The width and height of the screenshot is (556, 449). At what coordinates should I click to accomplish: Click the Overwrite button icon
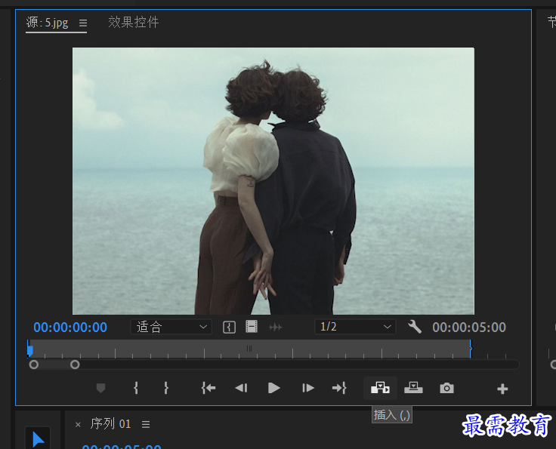tap(413, 388)
